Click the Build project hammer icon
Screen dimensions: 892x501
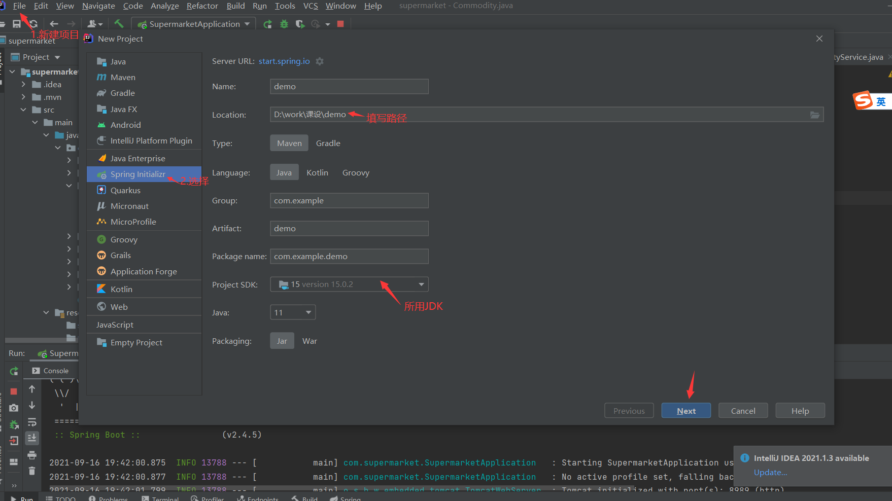119,24
